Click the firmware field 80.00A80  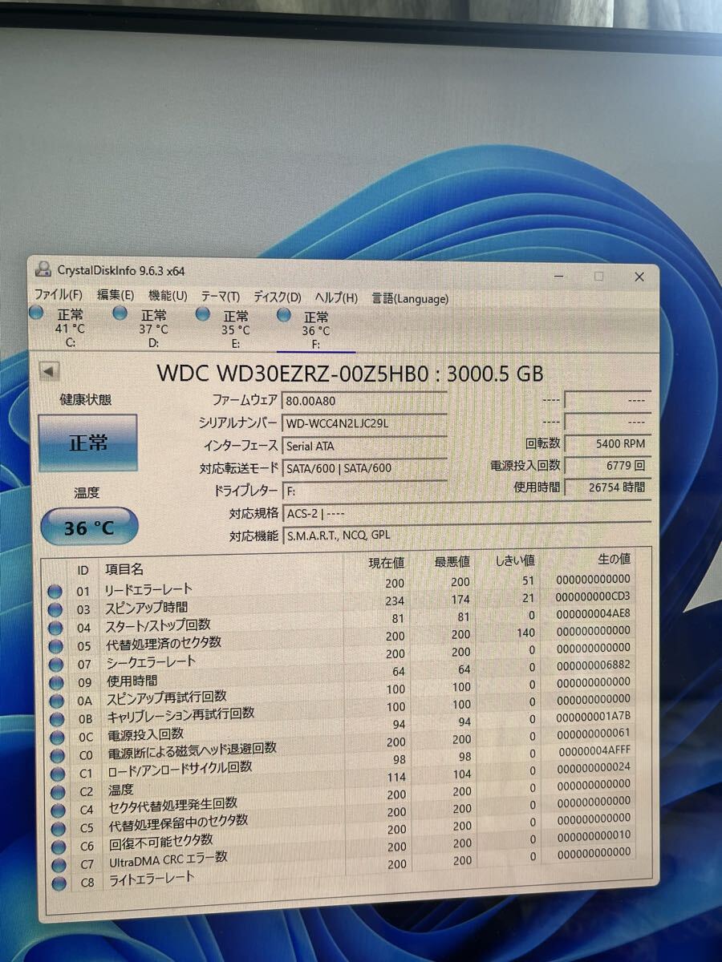coord(364,400)
